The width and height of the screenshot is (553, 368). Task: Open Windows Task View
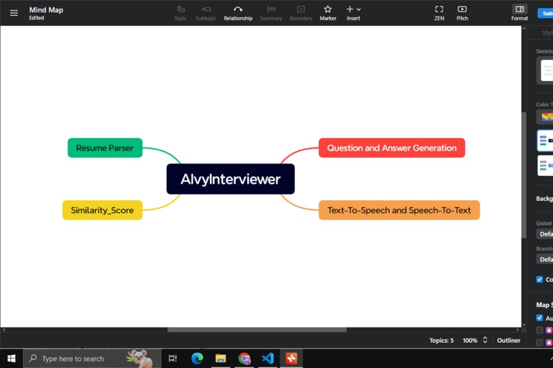[x=172, y=358]
